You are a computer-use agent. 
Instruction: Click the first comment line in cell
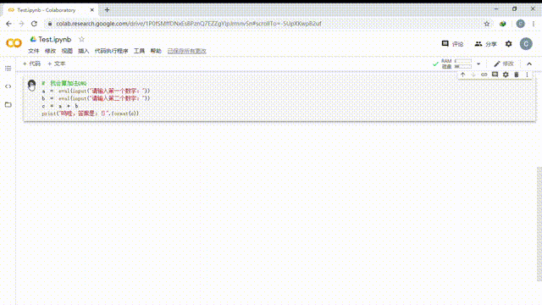coord(64,83)
